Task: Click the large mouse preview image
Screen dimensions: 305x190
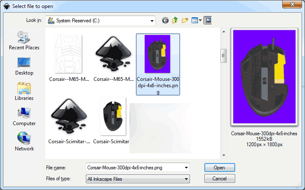Action: [264, 77]
